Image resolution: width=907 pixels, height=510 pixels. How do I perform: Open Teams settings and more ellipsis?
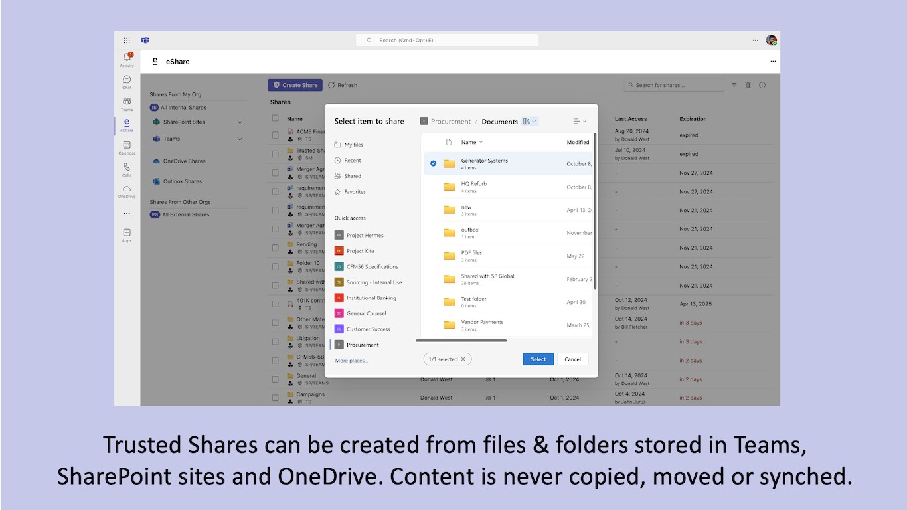coord(755,41)
